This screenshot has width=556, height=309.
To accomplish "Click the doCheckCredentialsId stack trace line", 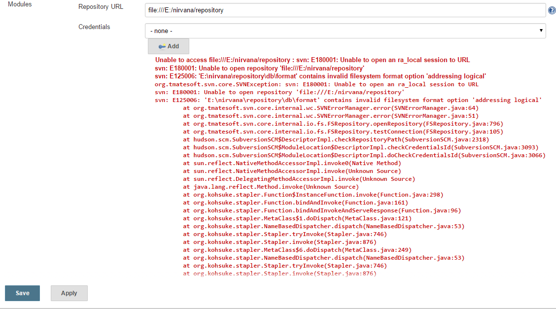I will (x=364, y=155).
